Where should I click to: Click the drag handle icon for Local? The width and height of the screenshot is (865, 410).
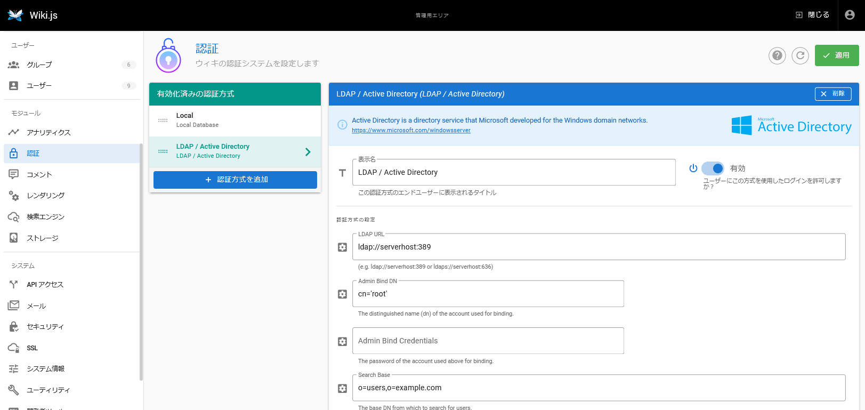tap(163, 120)
